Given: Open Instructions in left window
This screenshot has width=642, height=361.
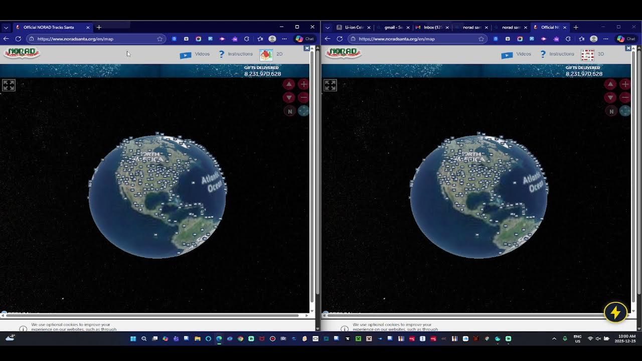Looking at the screenshot, I should (236, 54).
